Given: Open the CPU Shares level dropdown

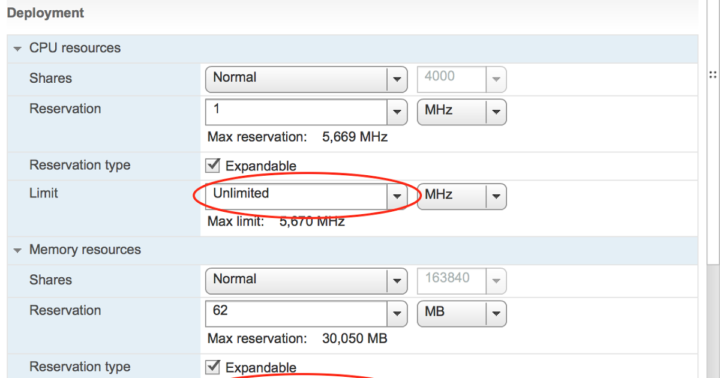Looking at the screenshot, I should pos(396,79).
